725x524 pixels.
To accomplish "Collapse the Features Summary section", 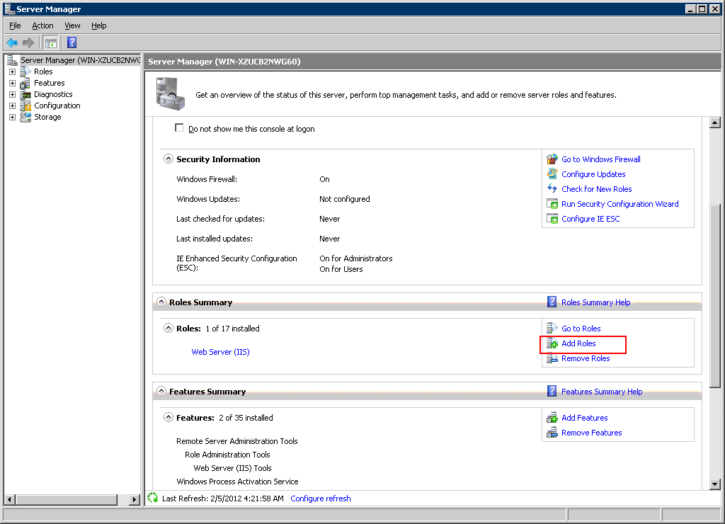I will [x=161, y=392].
